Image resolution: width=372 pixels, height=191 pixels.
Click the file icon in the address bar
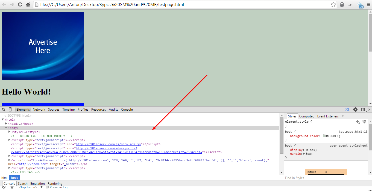[37, 5]
